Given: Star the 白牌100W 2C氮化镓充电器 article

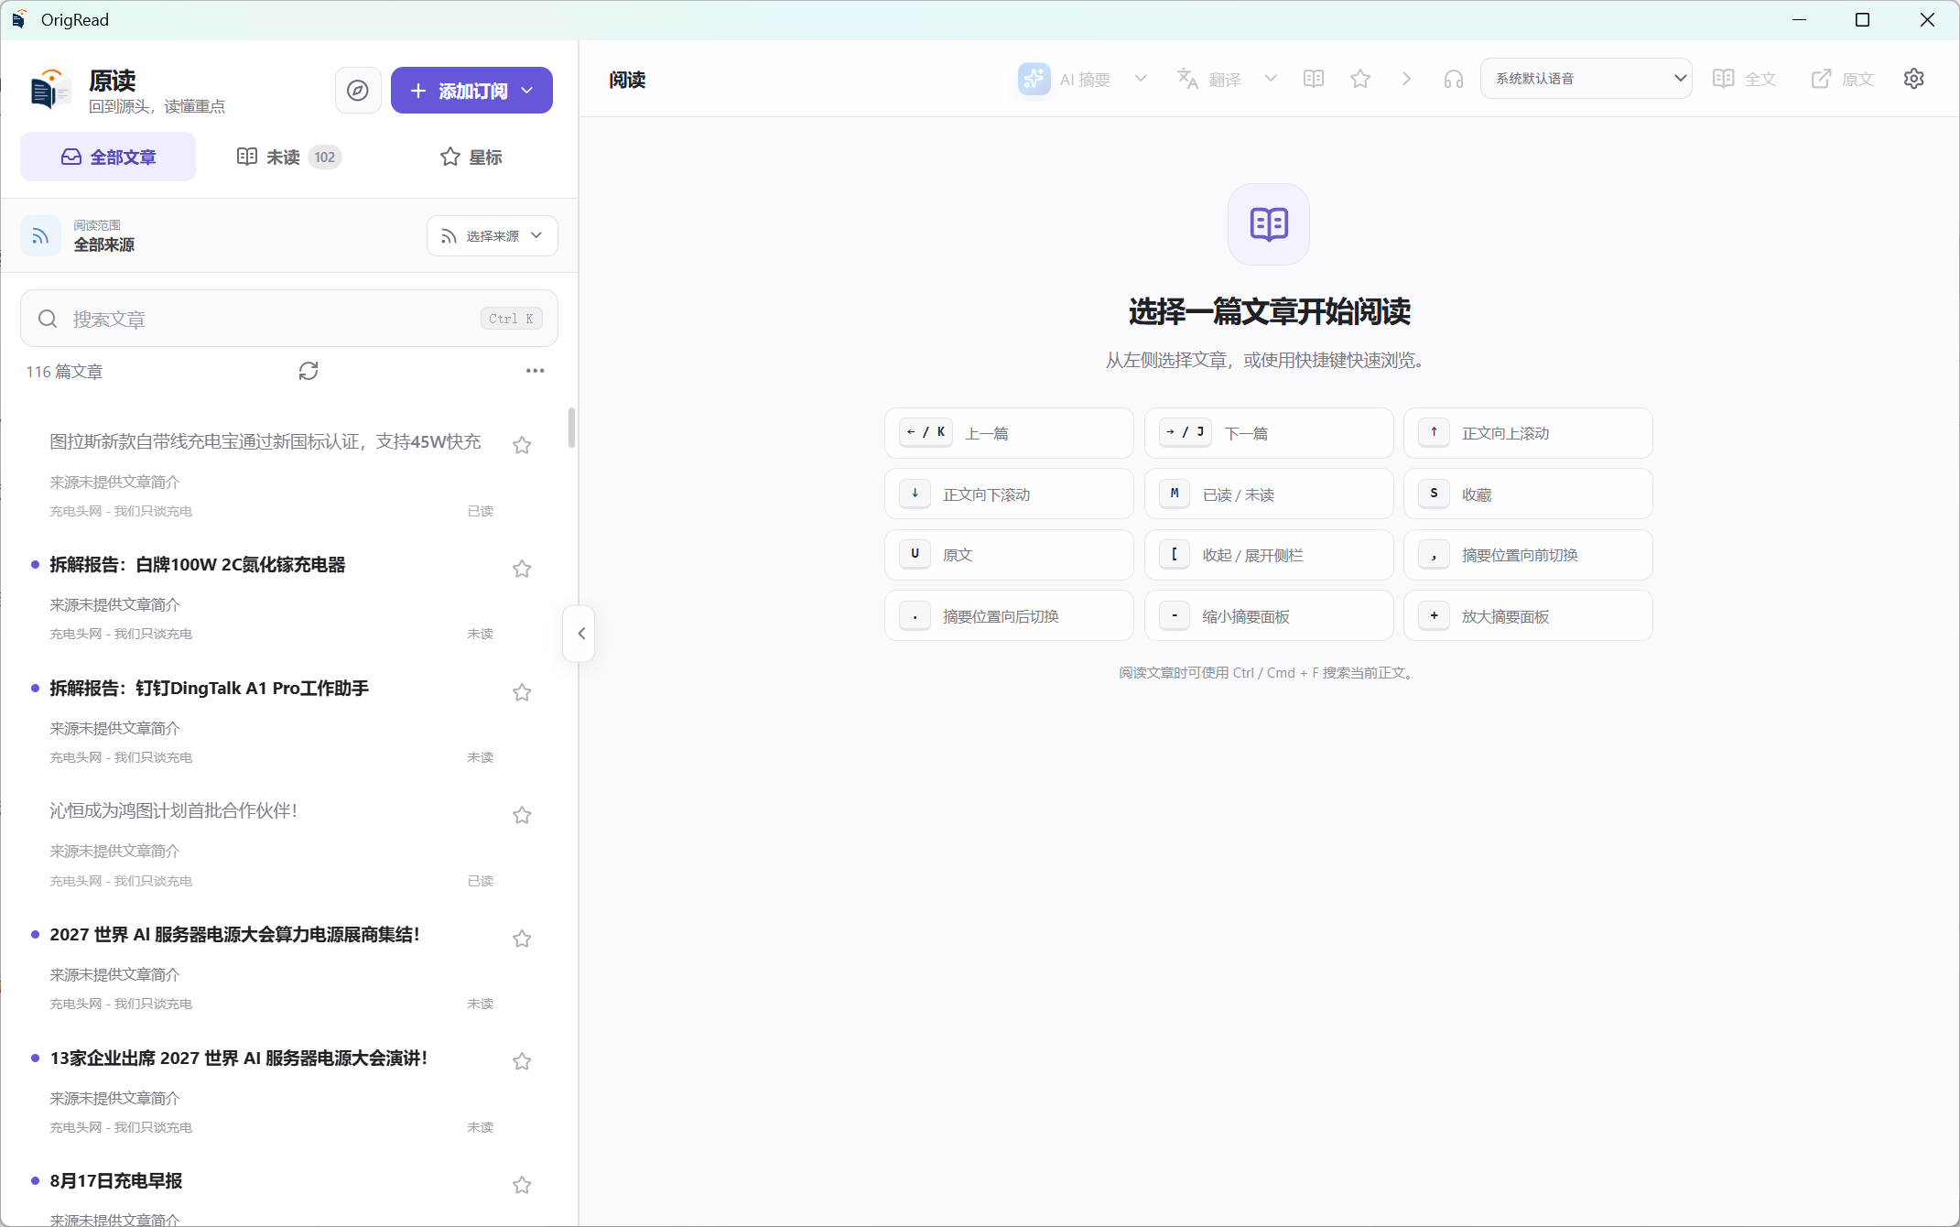Looking at the screenshot, I should click(522, 569).
